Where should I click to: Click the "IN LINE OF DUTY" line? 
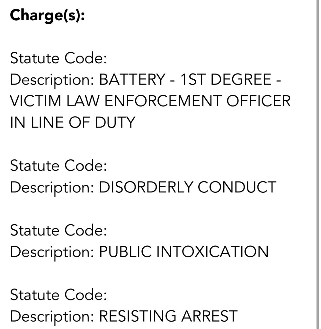tap(73, 122)
